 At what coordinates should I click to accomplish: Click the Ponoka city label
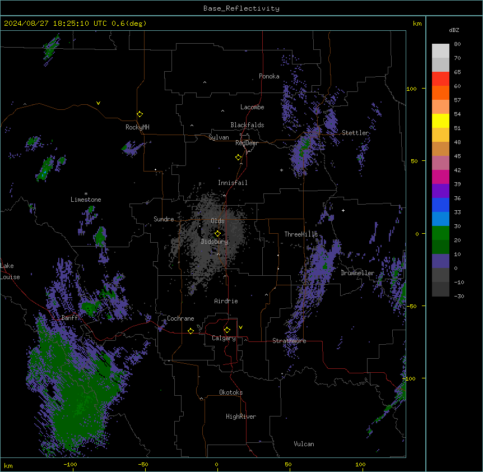coord(269,76)
